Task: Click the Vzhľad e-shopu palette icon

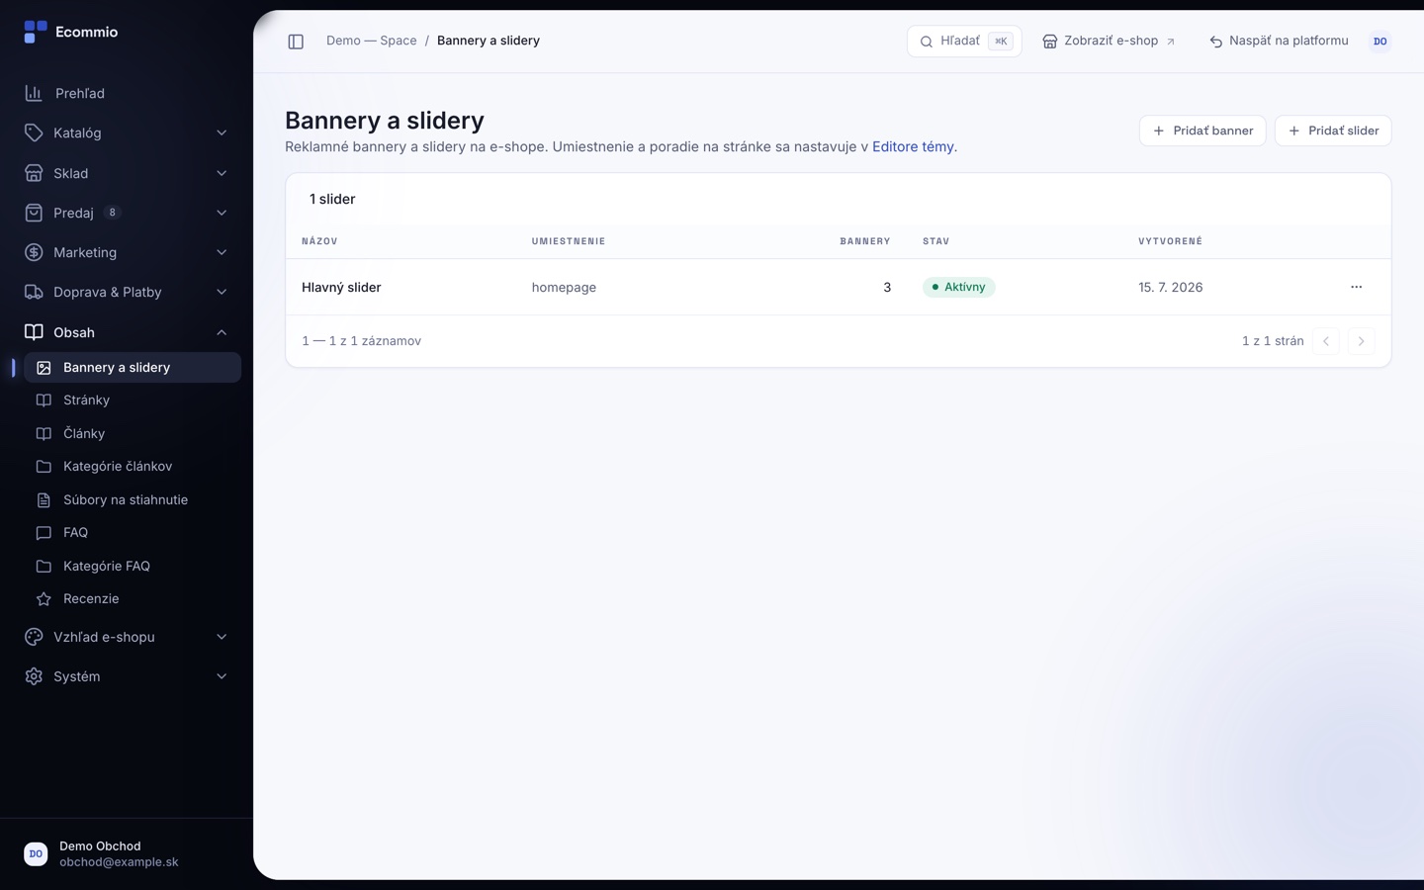Action: [x=34, y=637]
